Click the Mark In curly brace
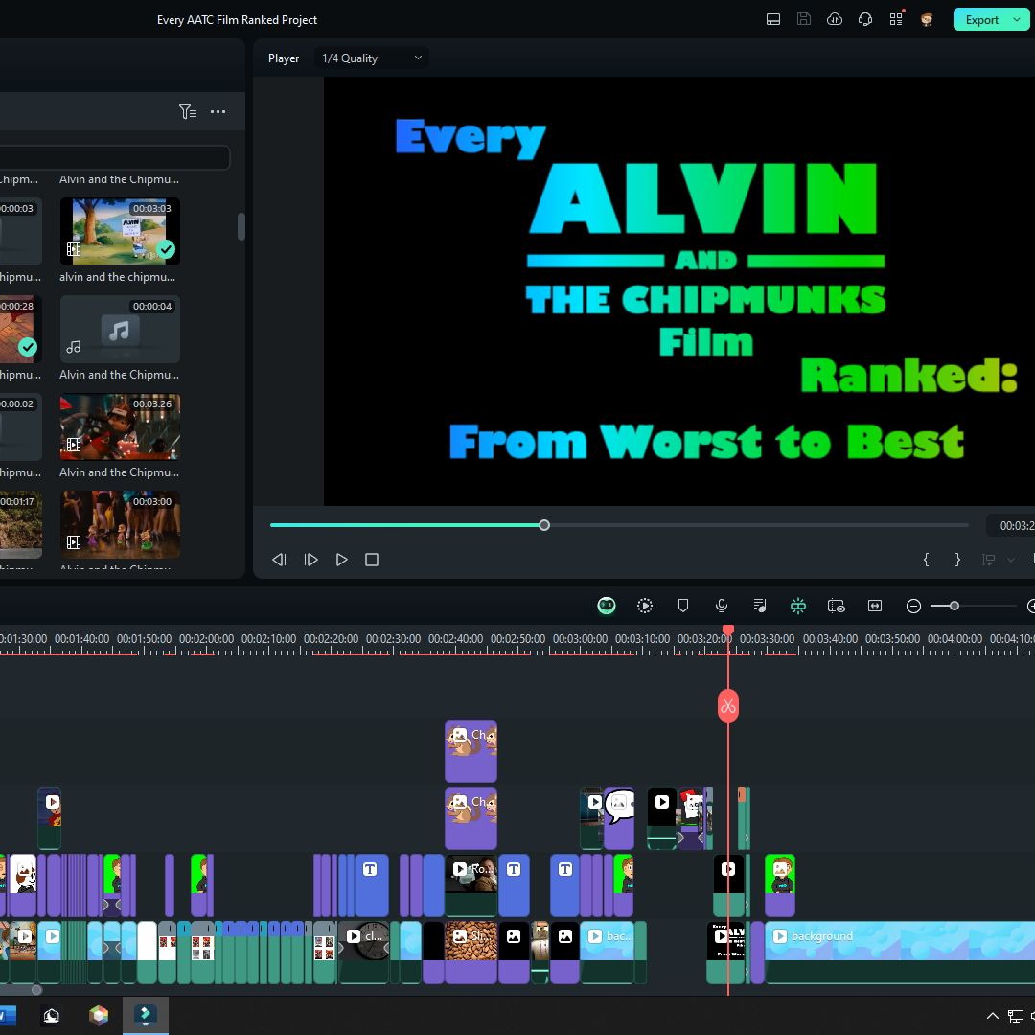This screenshot has height=1035, width=1035. coord(926,560)
